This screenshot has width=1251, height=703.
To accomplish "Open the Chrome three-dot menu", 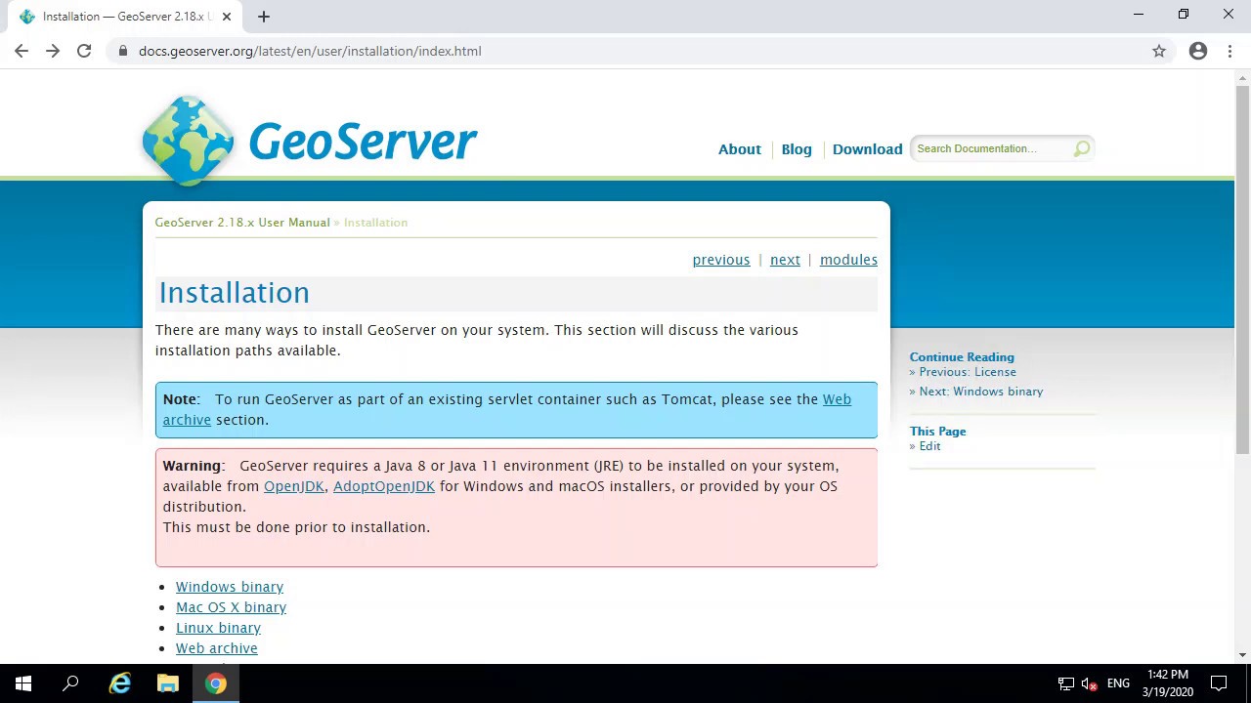I will (1229, 51).
